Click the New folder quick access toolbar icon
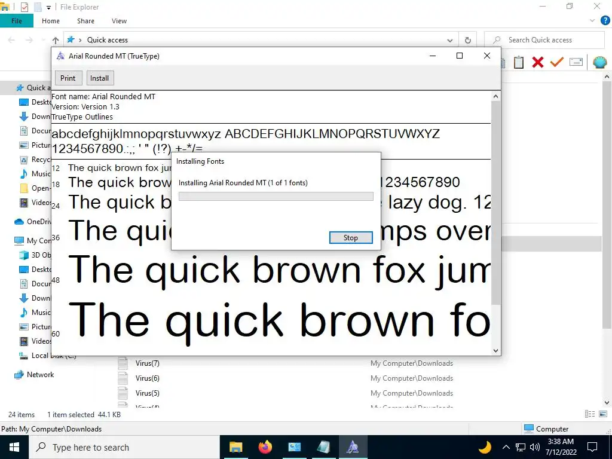612x459 pixels. (38, 7)
